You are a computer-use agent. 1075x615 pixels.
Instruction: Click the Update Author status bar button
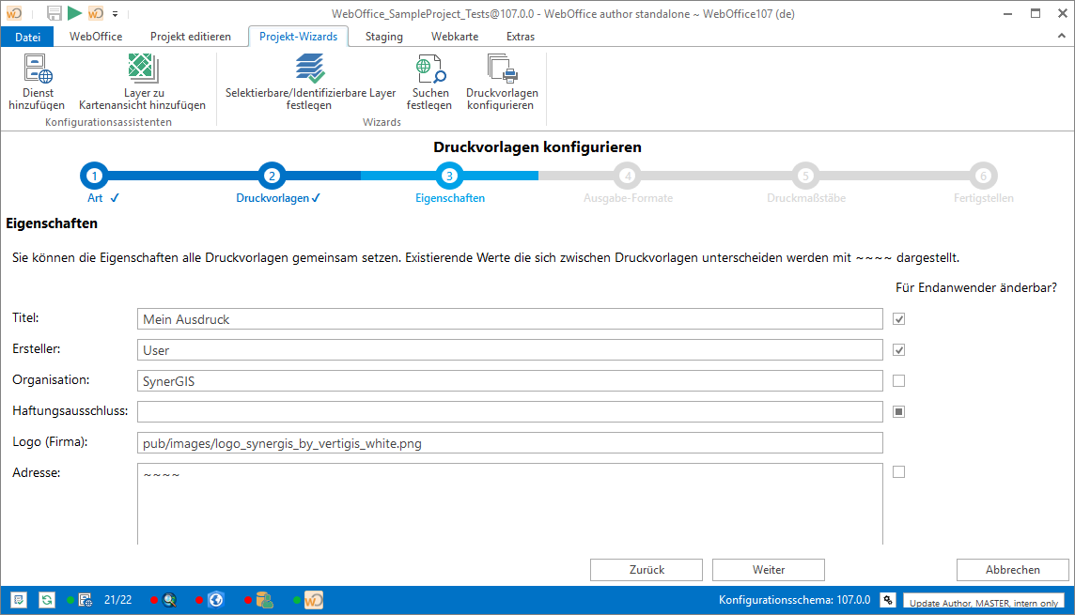[984, 602]
